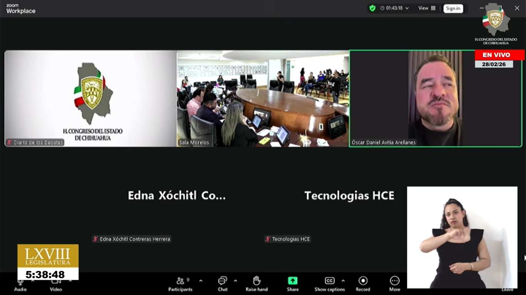Image resolution: width=526 pixels, height=295 pixels.
Task: Toggle the Audio microphone button
Action: click(x=20, y=284)
